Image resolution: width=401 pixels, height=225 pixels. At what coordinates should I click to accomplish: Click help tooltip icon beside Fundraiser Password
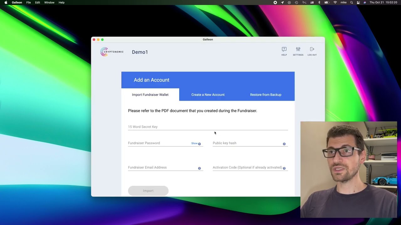199,144
